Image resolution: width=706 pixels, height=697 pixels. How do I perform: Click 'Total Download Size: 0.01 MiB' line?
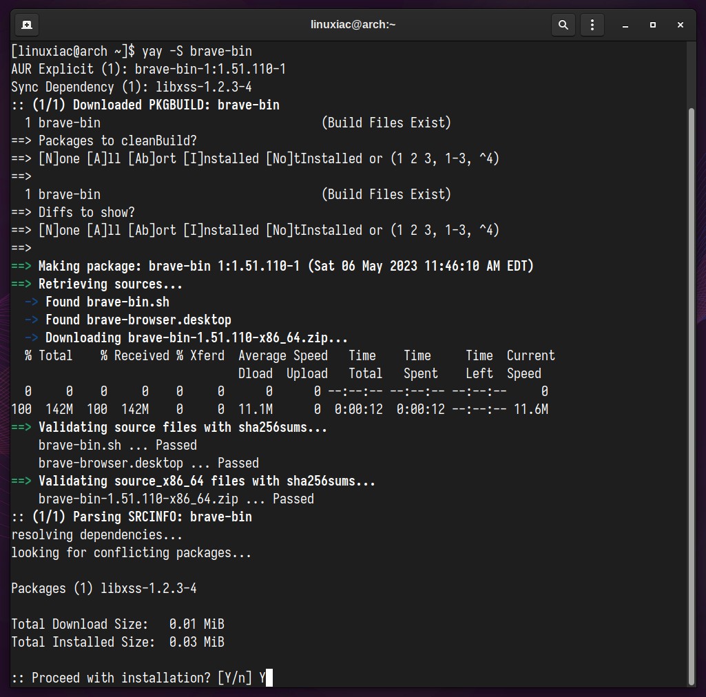coord(118,625)
